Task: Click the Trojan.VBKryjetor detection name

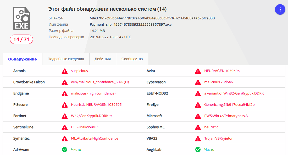Action: tap(218, 138)
